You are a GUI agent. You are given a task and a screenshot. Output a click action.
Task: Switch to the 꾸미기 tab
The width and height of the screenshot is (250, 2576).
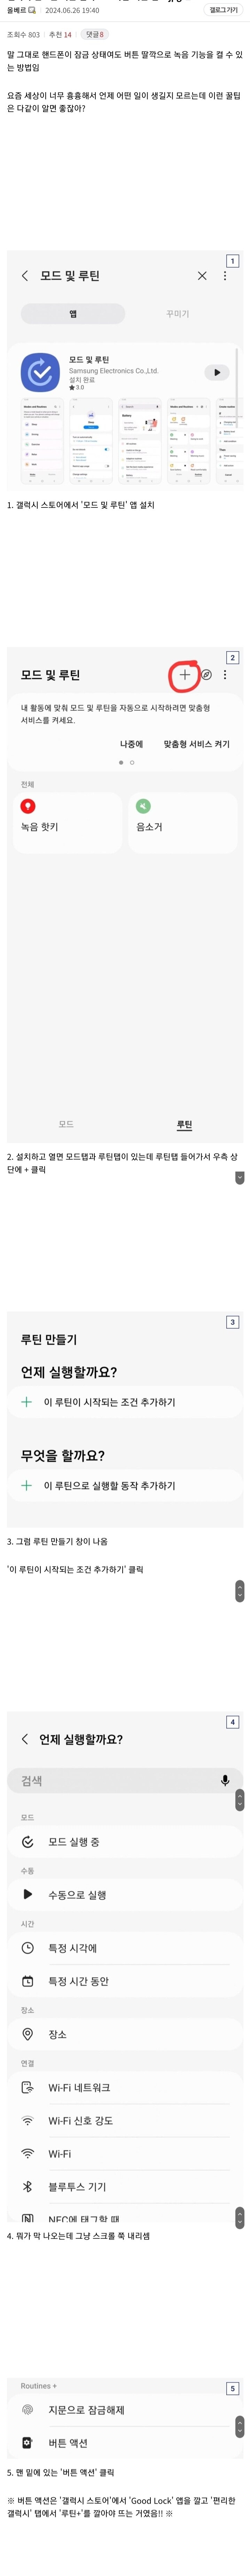tap(177, 314)
